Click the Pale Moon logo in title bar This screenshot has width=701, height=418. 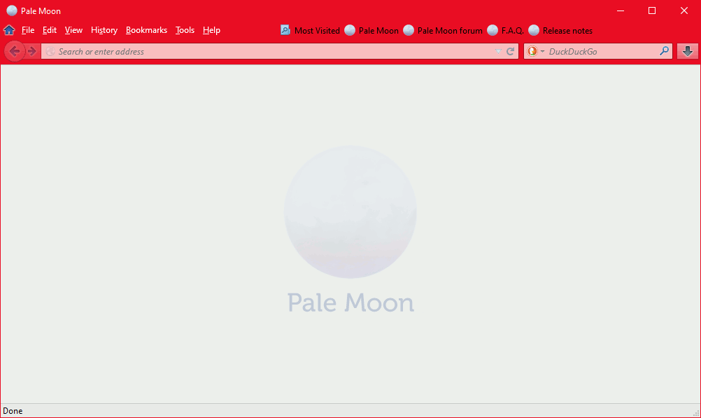pyautogui.click(x=12, y=11)
